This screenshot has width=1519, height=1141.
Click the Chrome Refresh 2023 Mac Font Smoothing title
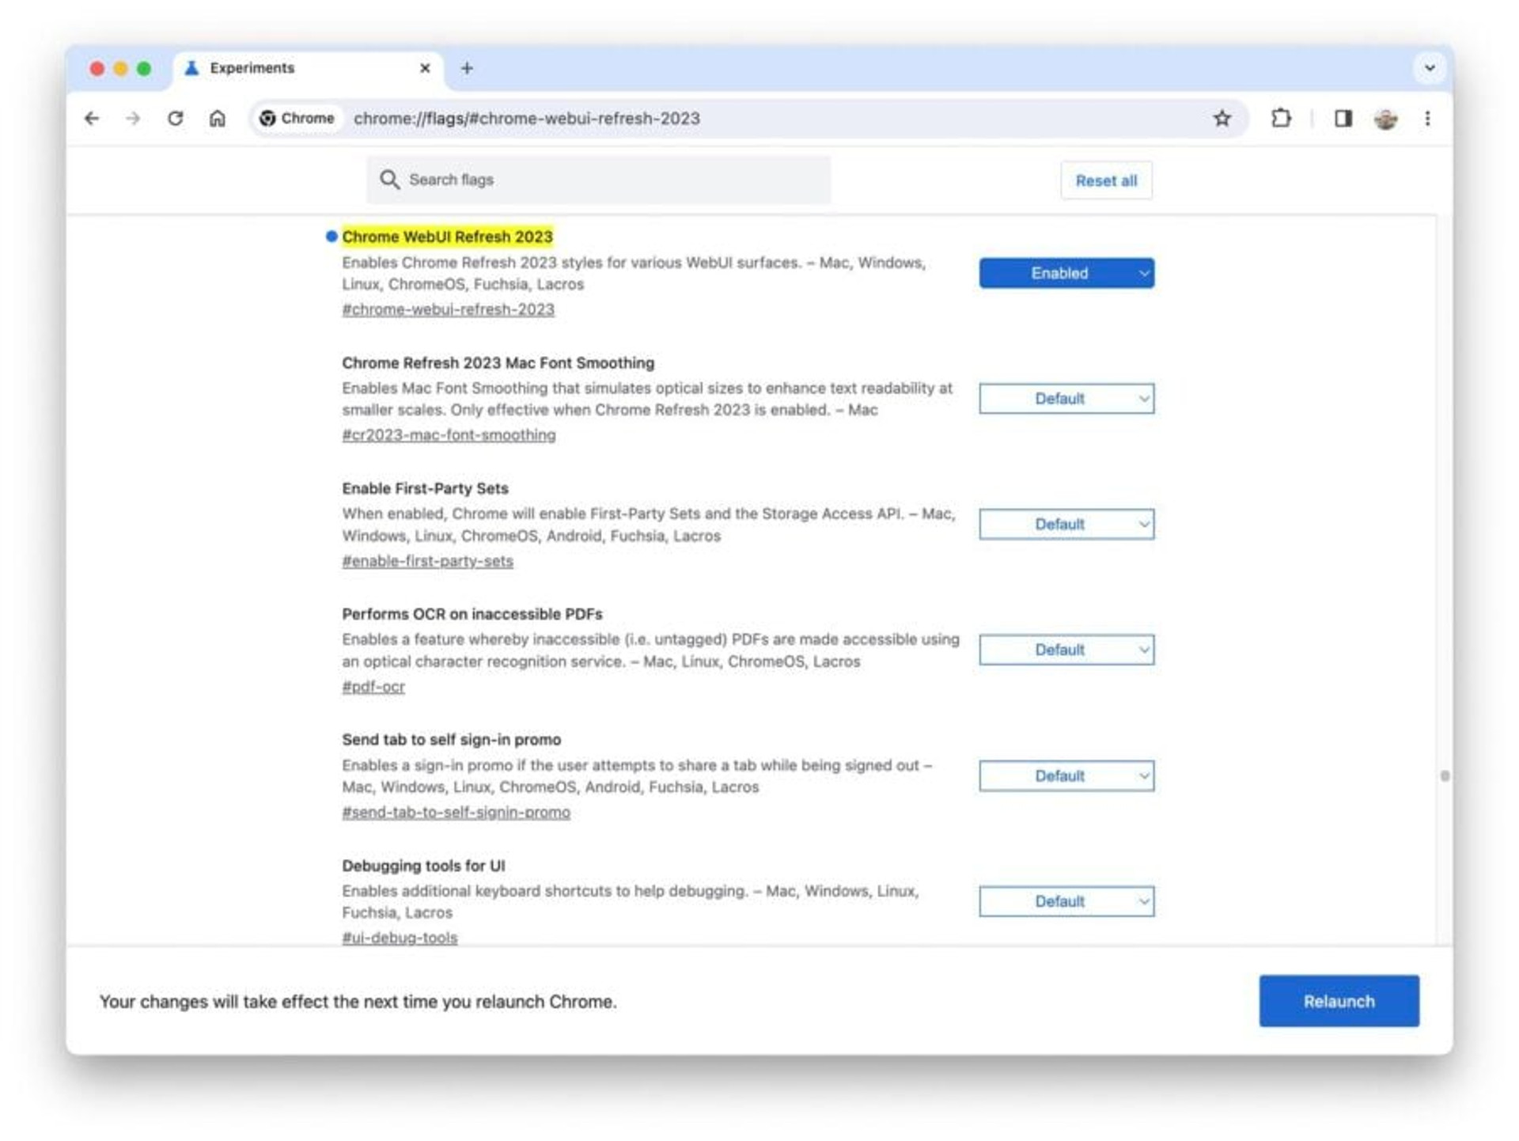[498, 363]
